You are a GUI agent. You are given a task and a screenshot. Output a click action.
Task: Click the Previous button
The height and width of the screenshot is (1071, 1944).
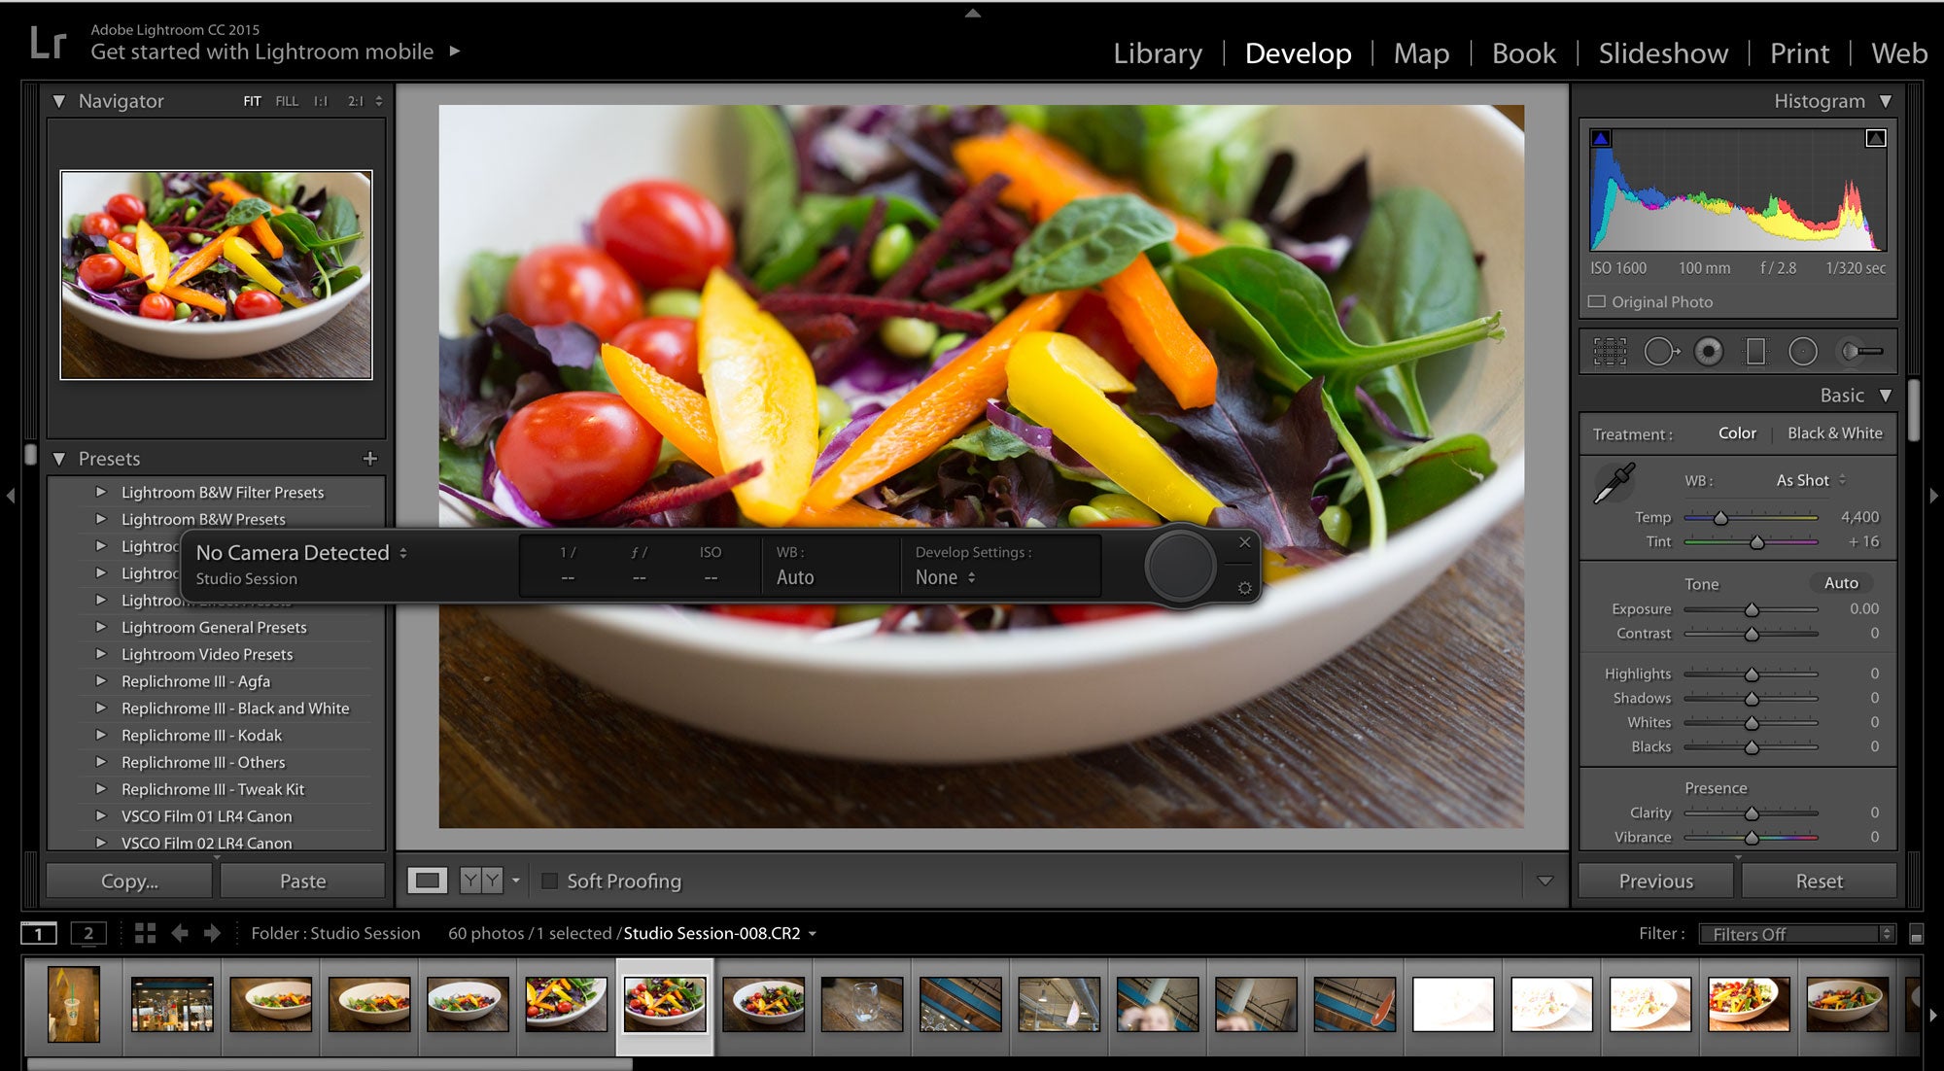tap(1655, 881)
